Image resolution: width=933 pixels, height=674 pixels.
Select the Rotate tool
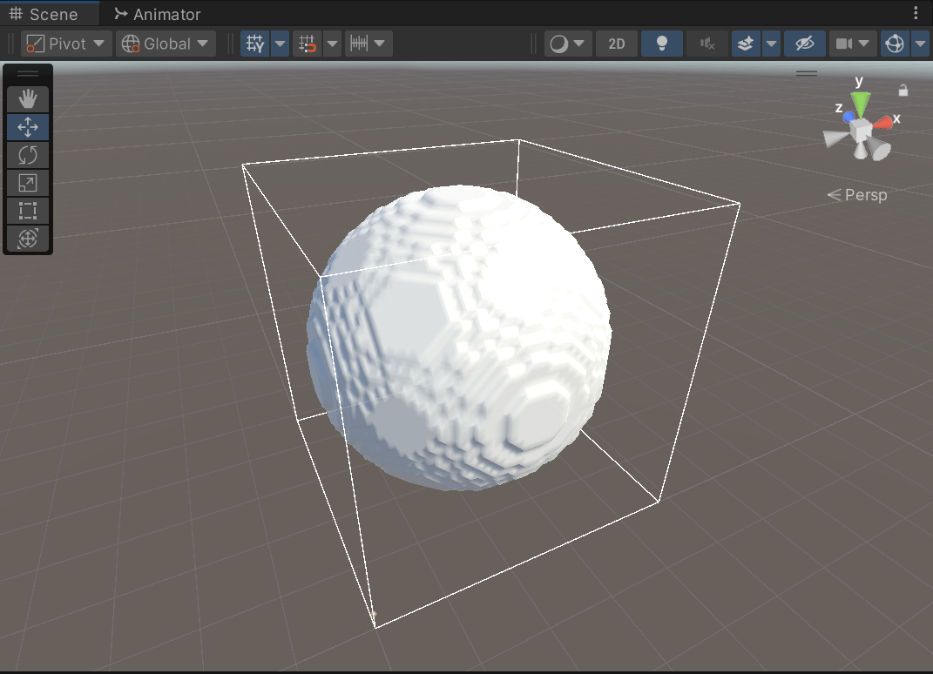[x=27, y=154]
